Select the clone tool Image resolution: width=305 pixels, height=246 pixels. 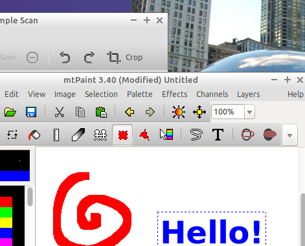pyautogui.click(x=100, y=135)
